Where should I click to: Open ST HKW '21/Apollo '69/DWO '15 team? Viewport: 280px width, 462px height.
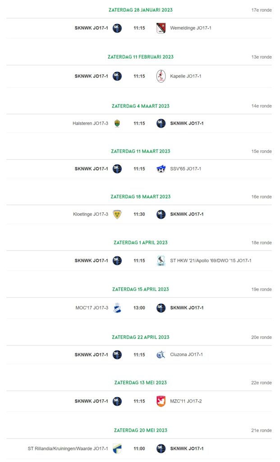point(211,260)
